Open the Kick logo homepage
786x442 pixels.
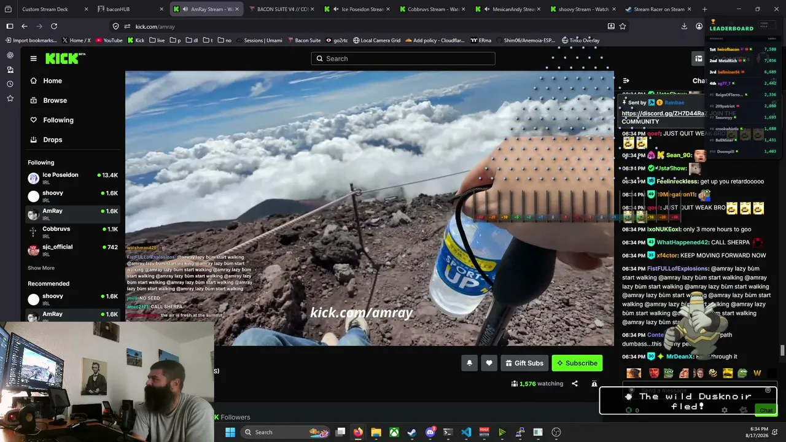click(64, 58)
